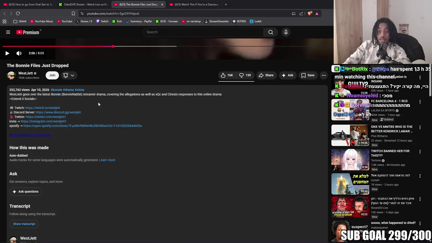Join the WestJett channel membership
The height and width of the screenshot is (243, 432).
point(52,75)
